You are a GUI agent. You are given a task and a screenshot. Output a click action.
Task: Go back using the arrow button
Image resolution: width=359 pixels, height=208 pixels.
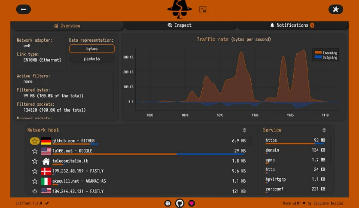coord(24,9)
